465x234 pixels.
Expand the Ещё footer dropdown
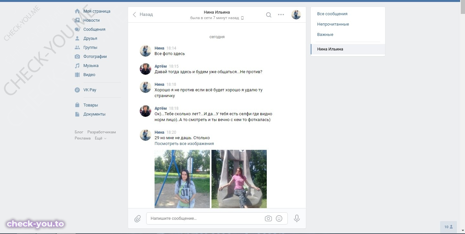(101, 138)
